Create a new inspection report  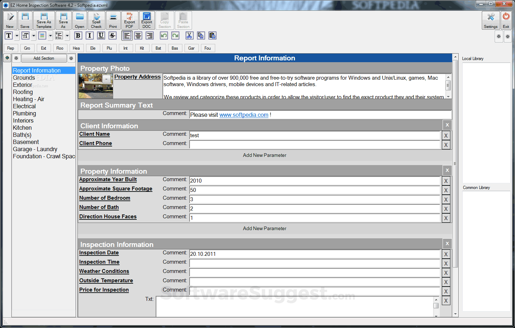coord(10,20)
